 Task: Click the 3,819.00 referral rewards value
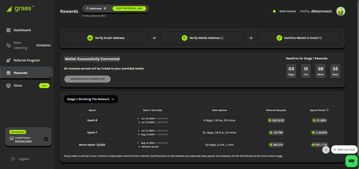(276, 120)
